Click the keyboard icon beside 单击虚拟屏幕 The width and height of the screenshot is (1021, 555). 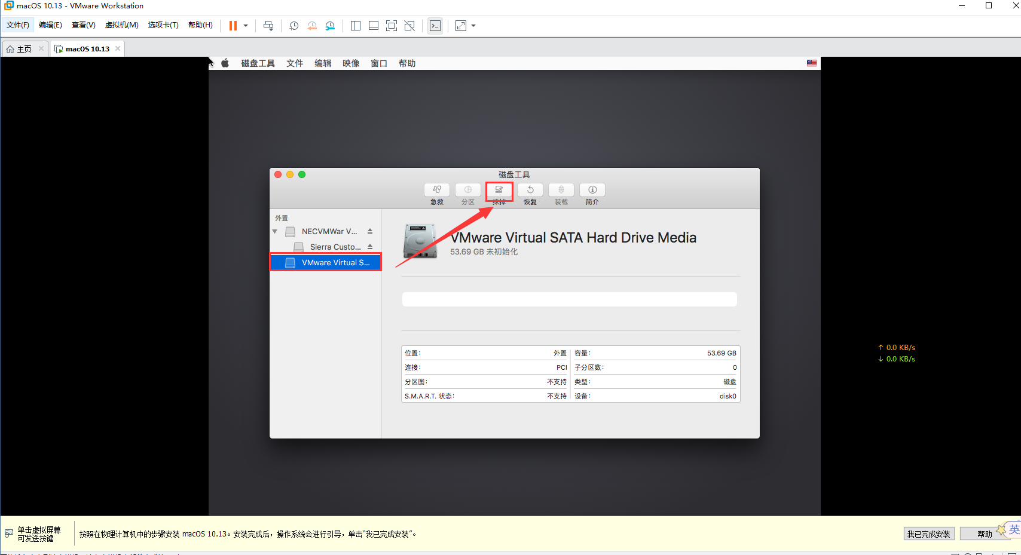pos(8,533)
